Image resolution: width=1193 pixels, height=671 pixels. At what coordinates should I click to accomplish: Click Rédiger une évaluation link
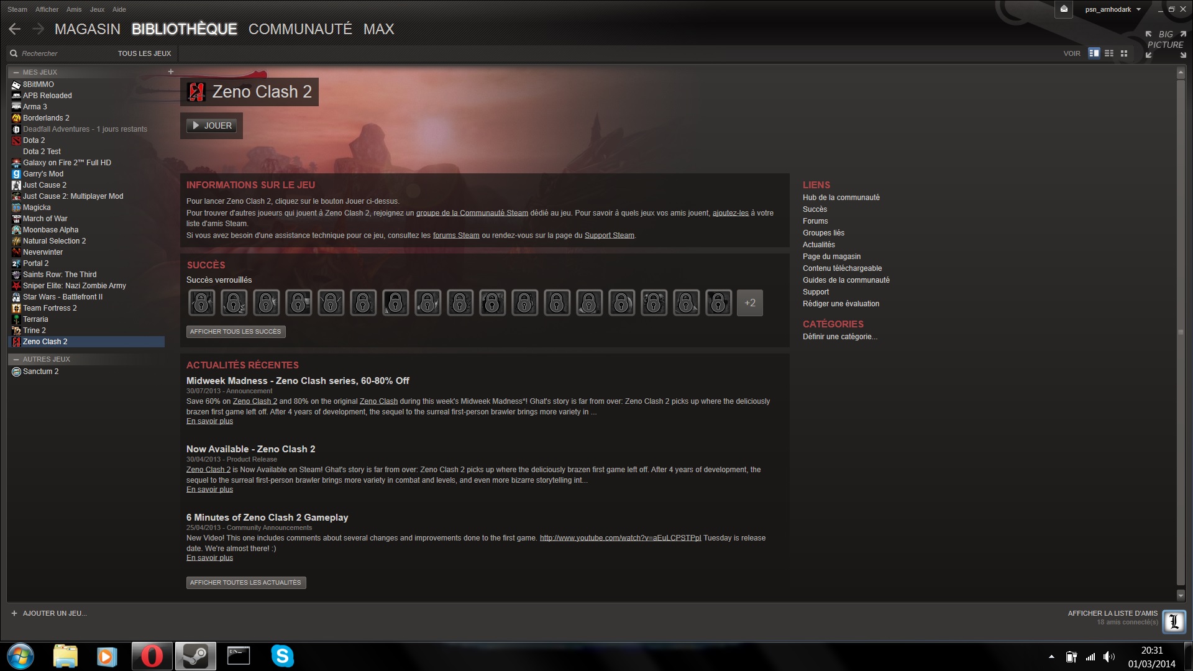pyautogui.click(x=841, y=304)
